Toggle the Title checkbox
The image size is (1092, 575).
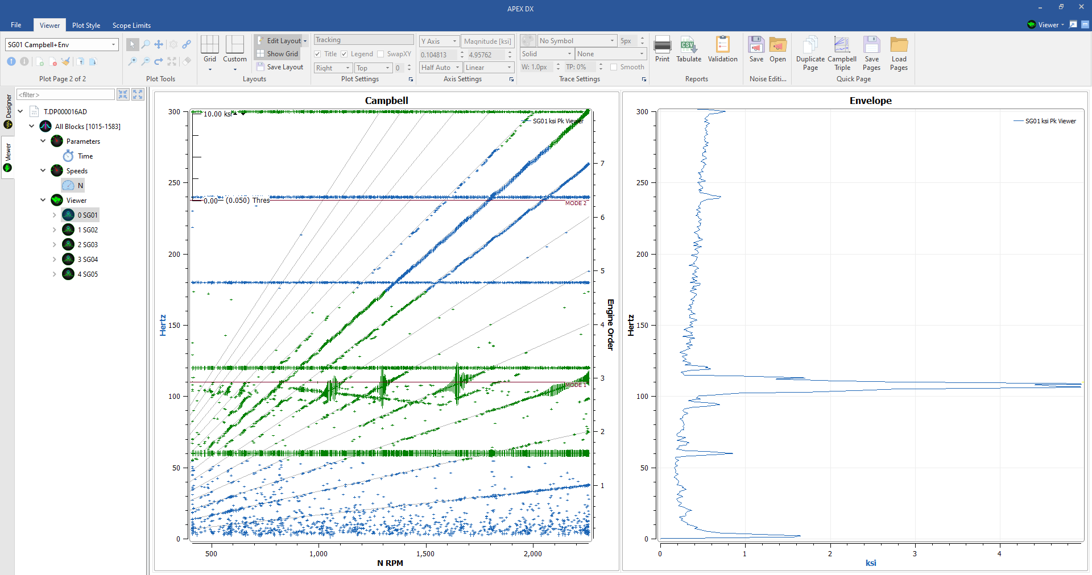point(317,54)
